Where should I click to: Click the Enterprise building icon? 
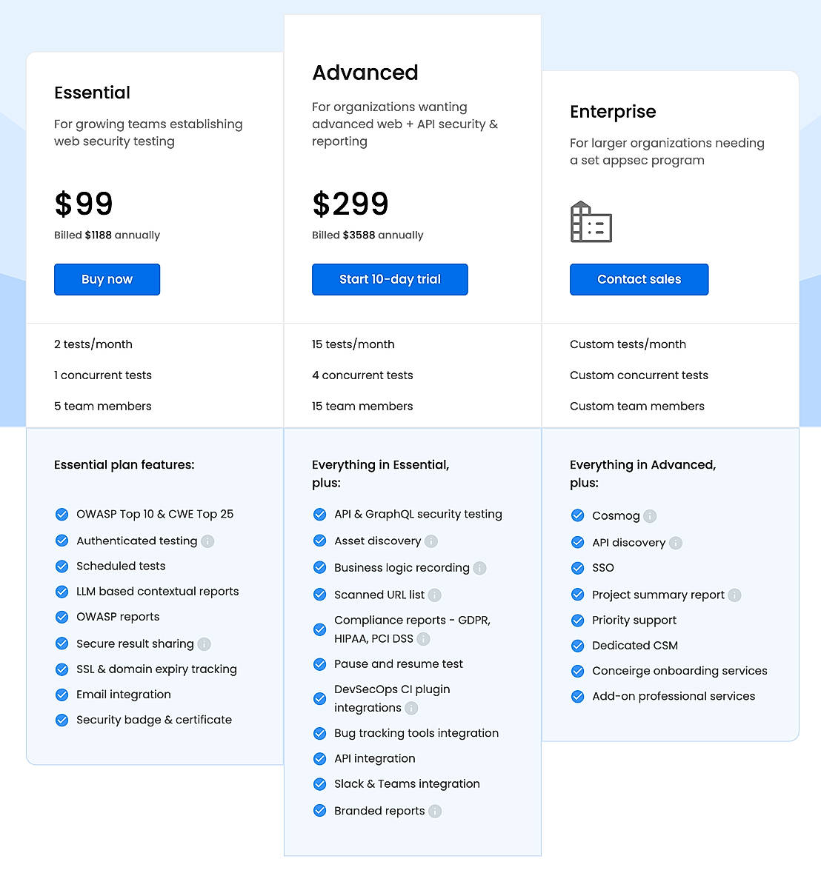(591, 222)
